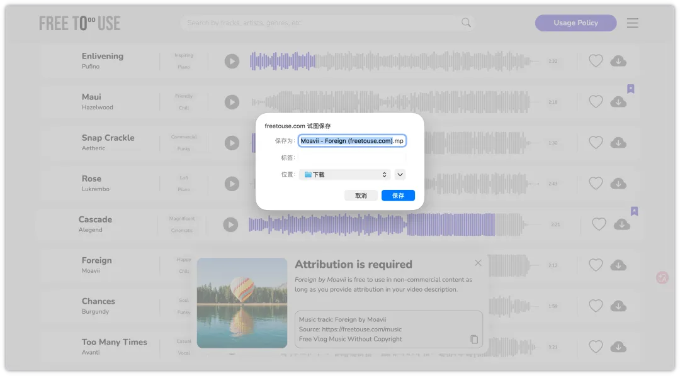Favorite Chances with the heart icon

coord(596,306)
